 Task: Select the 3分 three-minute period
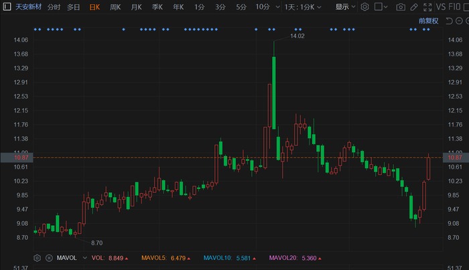point(220,7)
